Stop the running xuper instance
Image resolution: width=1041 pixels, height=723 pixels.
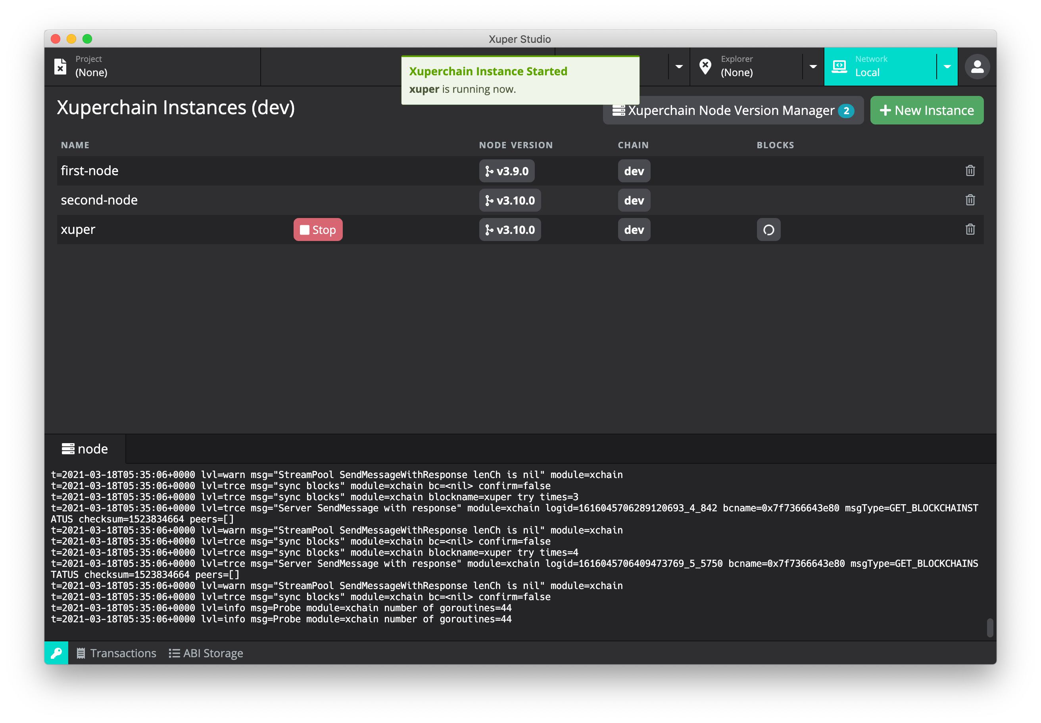(318, 230)
